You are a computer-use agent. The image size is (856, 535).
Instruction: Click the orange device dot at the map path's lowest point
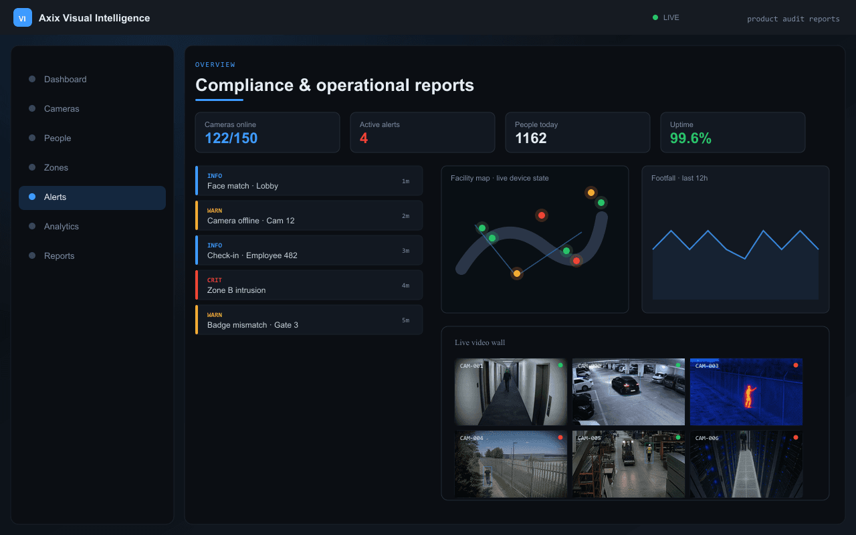point(516,274)
